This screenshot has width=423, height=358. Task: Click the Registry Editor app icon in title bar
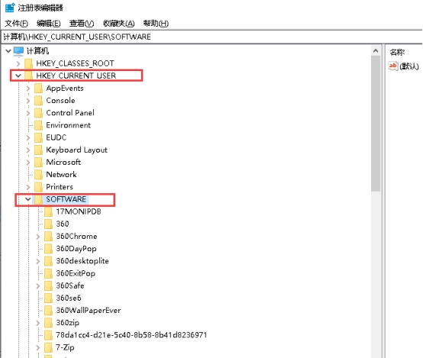[10, 8]
